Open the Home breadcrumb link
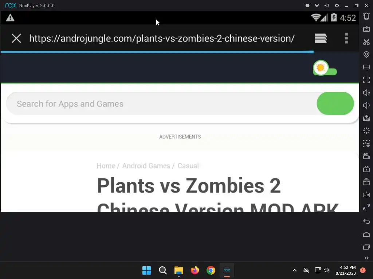This screenshot has width=373, height=279. tap(106, 166)
